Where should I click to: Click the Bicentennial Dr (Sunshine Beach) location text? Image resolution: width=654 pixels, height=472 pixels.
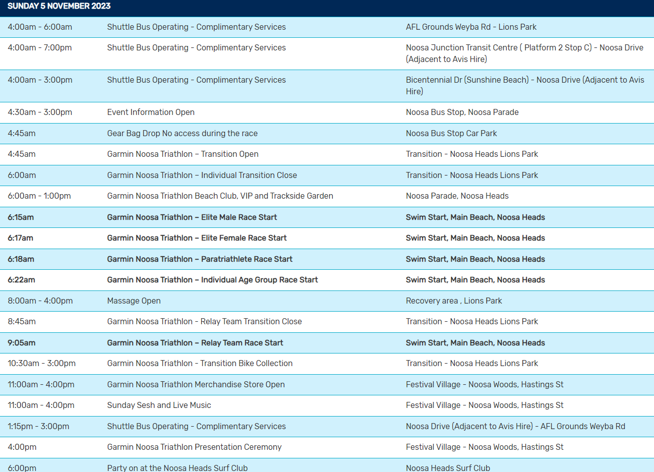(525, 86)
